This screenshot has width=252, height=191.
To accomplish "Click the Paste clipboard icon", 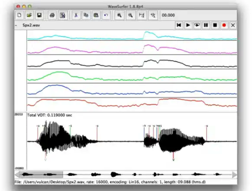I will 96,15.
